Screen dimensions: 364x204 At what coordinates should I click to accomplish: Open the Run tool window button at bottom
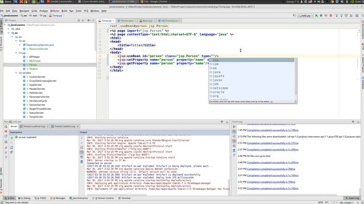(10, 198)
